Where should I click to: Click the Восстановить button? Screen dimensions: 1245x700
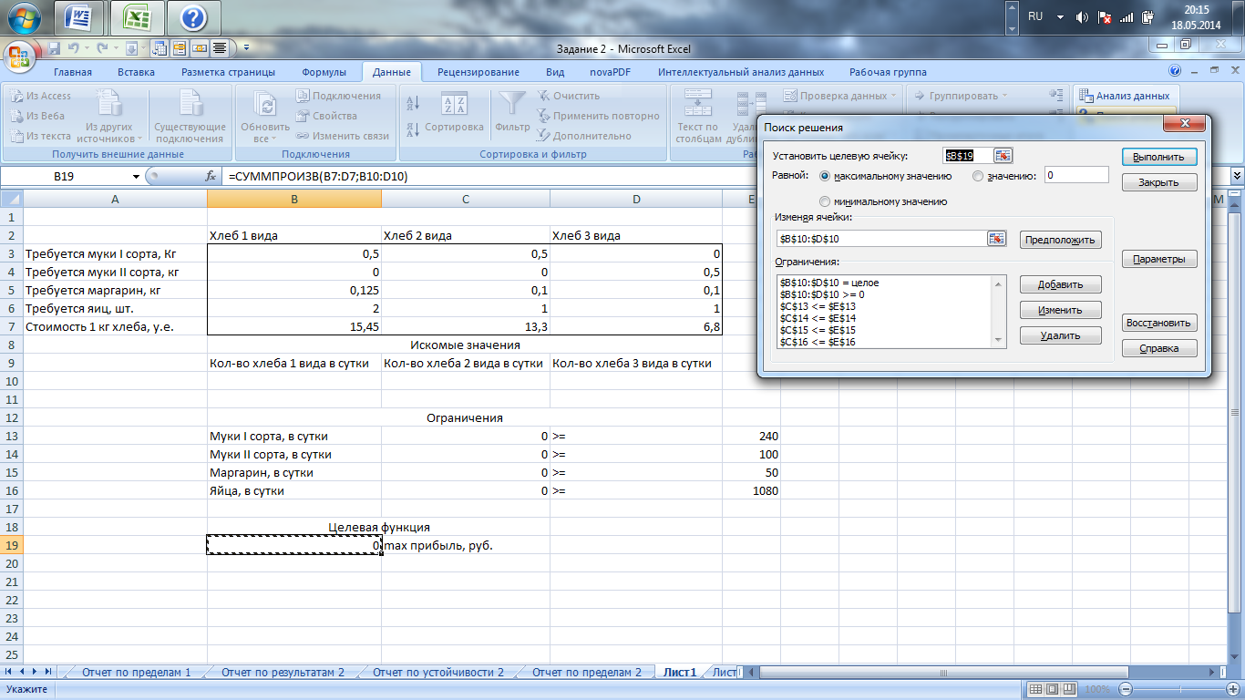click(x=1158, y=323)
